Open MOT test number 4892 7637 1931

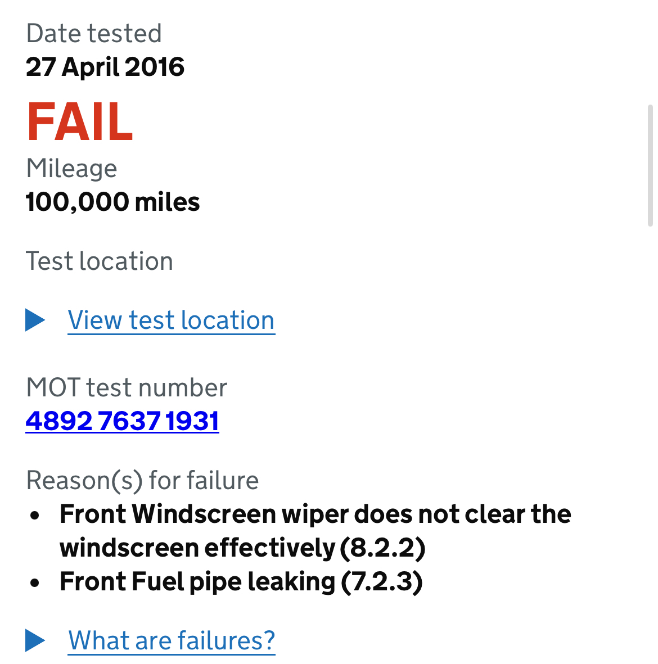[123, 421]
